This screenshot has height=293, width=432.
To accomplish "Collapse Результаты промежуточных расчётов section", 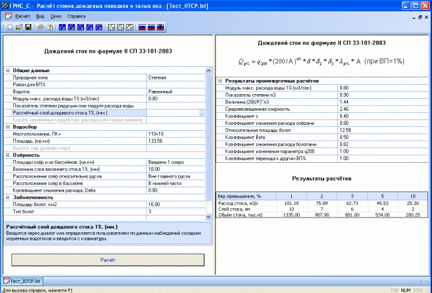I will (220, 81).
